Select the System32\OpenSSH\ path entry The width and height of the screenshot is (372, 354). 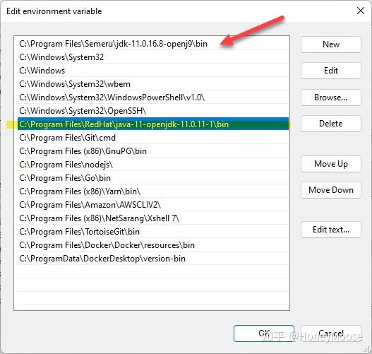[x=153, y=111]
